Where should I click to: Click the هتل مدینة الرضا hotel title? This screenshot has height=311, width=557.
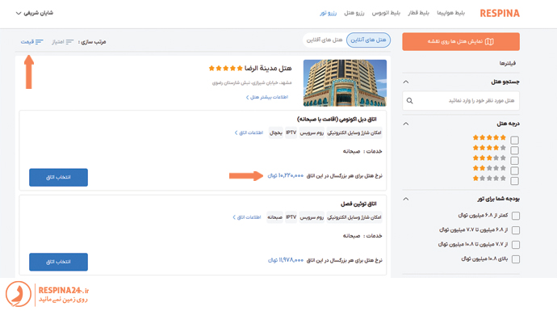(268, 68)
